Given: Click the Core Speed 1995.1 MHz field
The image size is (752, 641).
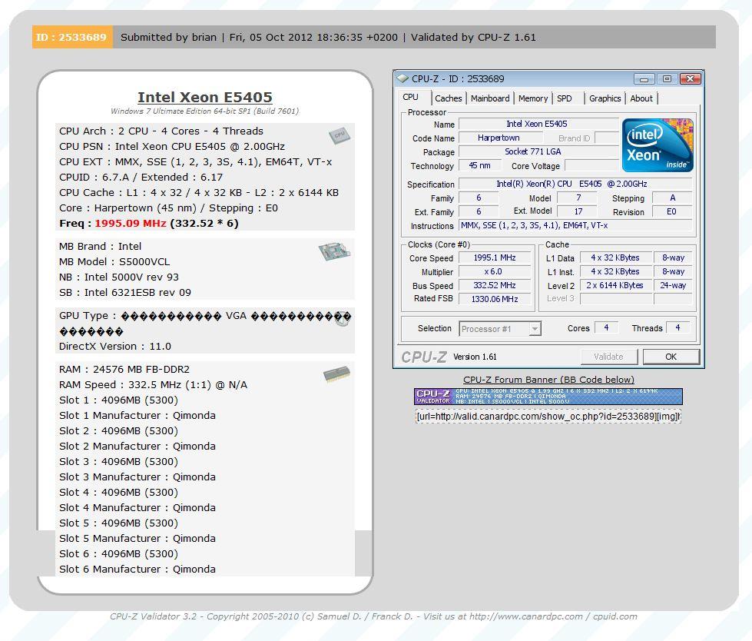Looking at the screenshot, I should point(495,257).
